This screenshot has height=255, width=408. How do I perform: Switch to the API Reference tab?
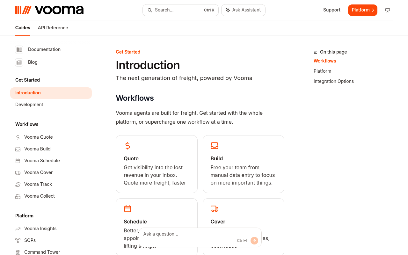[53, 28]
